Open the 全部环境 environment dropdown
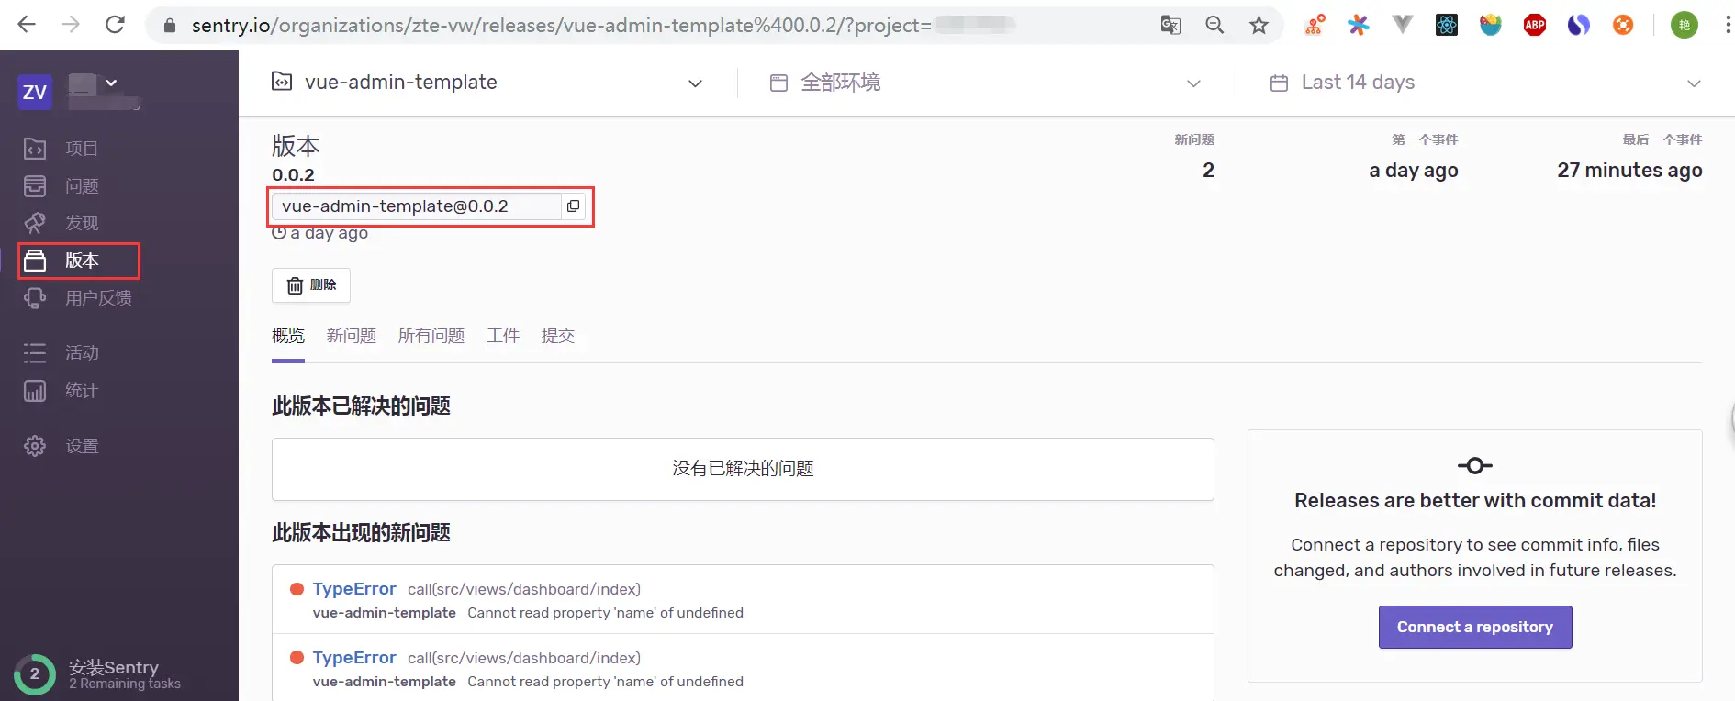The height and width of the screenshot is (701, 1735). tap(984, 83)
